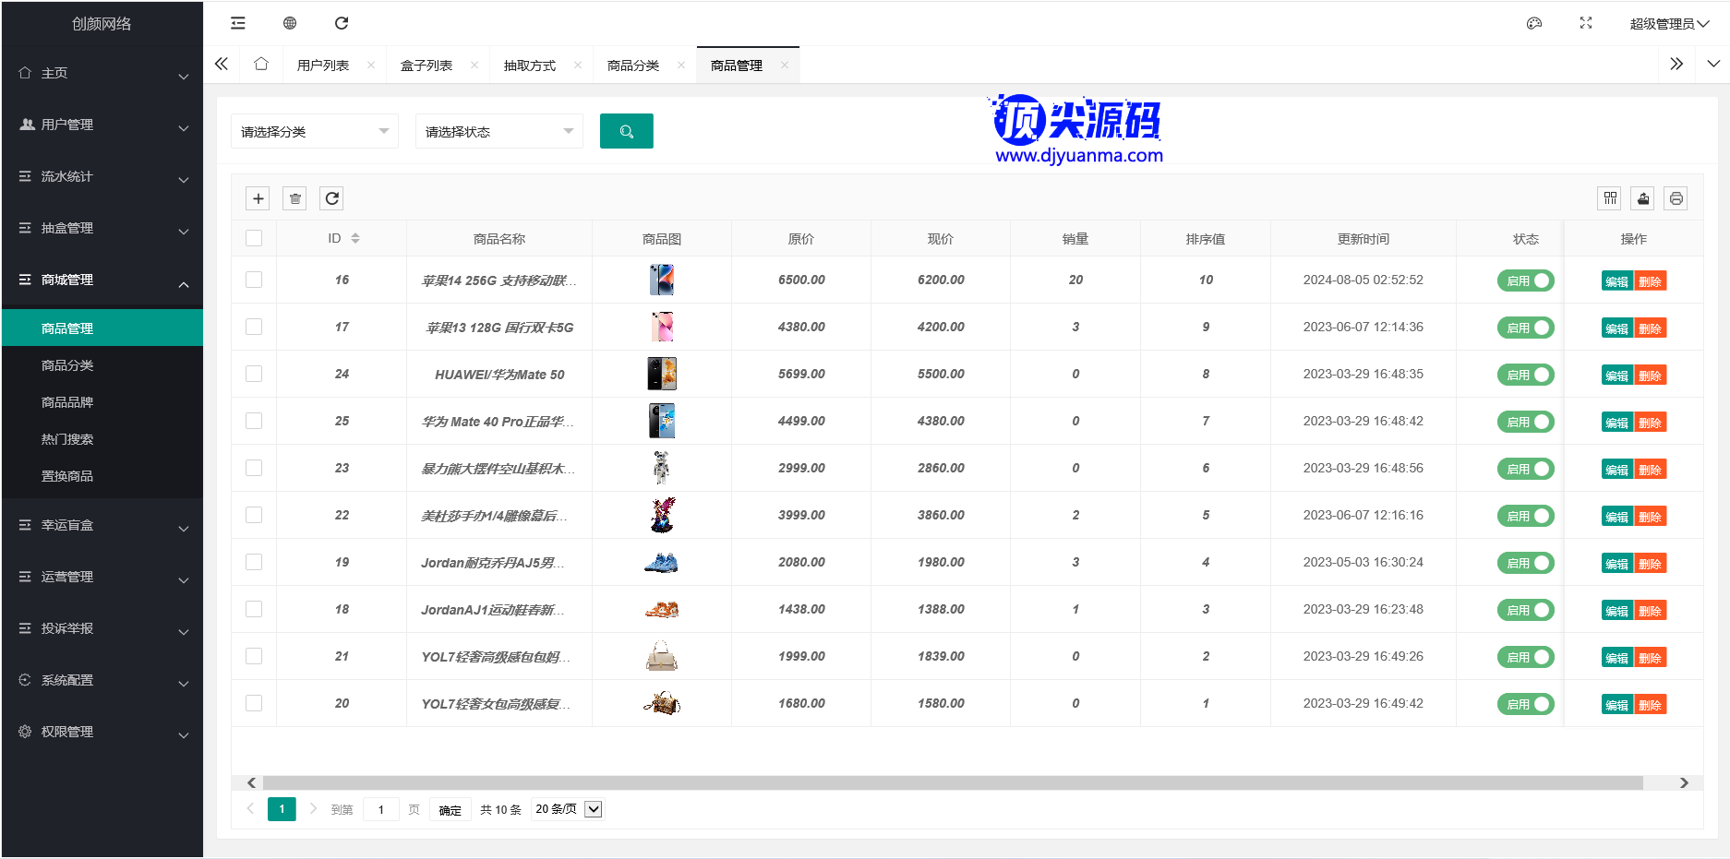Image resolution: width=1730 pixels, height=859 pixels.
Task: Click the green search magnifier button
Action: pyautogui.click(x=626, y=131)
